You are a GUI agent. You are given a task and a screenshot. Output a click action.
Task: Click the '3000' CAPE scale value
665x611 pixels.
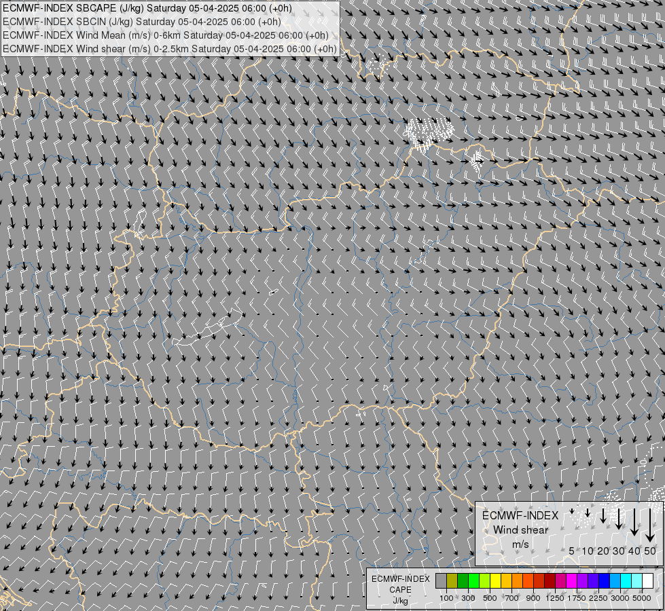(620, 598)
